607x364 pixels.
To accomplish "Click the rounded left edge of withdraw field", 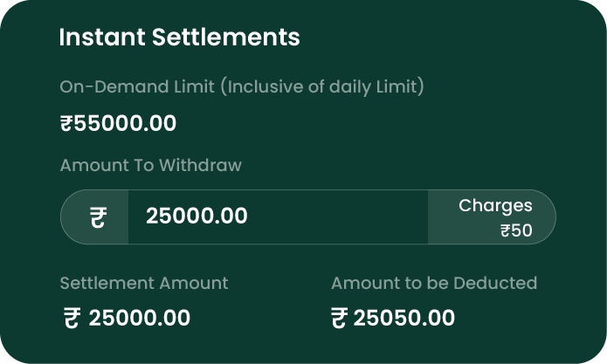I will click(68, 217).
